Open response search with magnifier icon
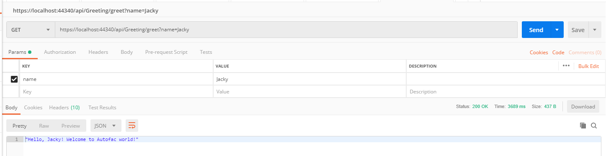This screenshot has width=606, height=156. point(594,126)
